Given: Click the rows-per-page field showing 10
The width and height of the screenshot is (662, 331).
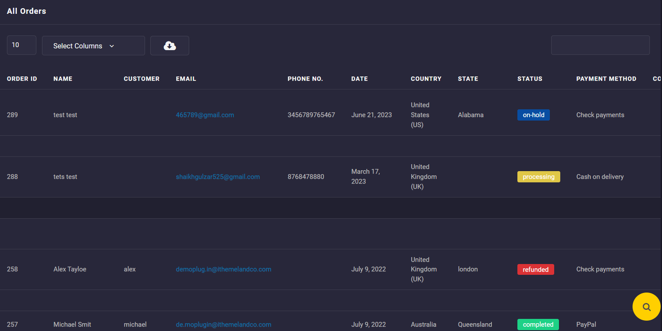Looking at the screenshot, I should click(21, 45).
